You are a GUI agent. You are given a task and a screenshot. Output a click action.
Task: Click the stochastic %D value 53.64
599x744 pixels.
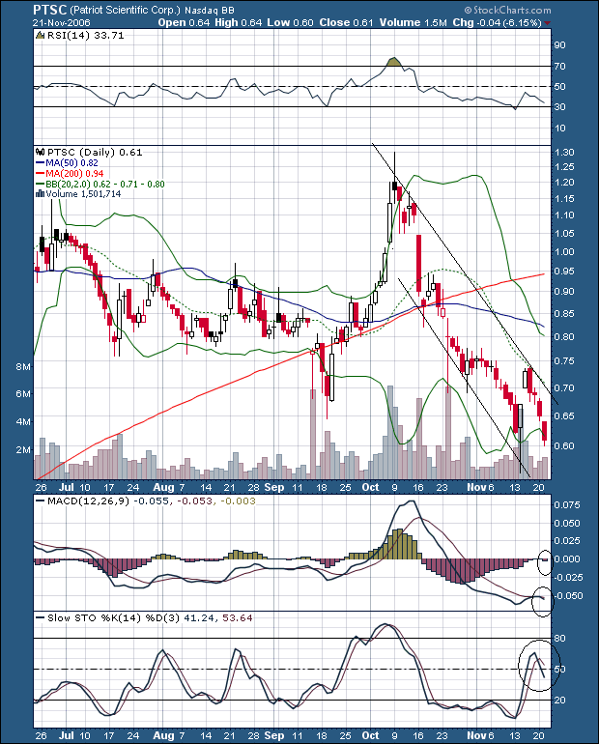click(237, 617)
